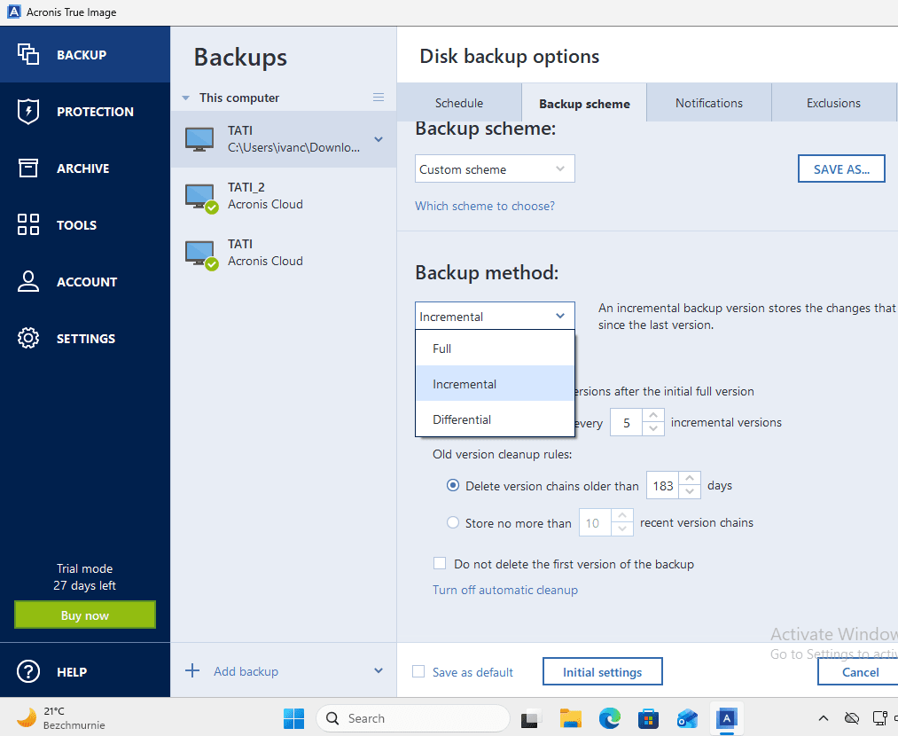
Task: Switch to Schedule tab
Action: tap(458, 103)
